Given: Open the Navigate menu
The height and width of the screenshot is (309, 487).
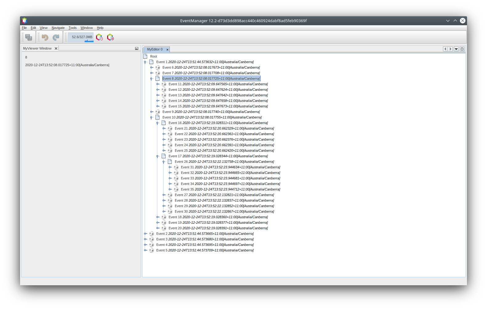Looking at the screenshot, I should pyautogui.click(x=58, y=28).
